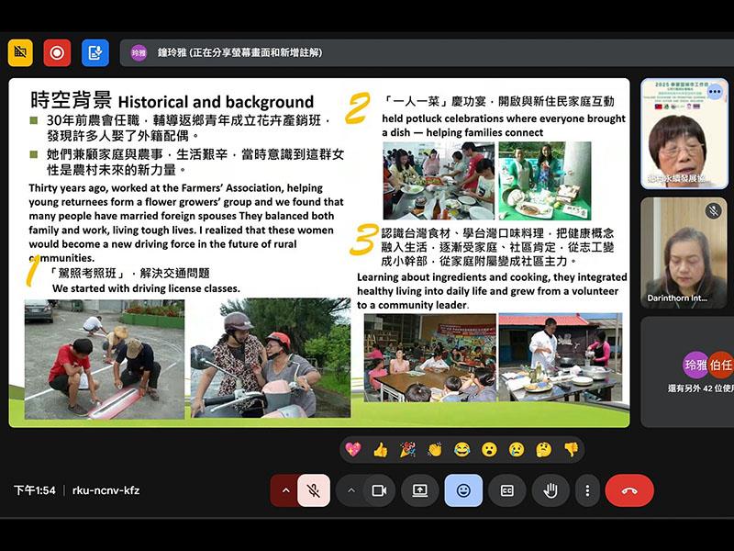Expand audio settings arrow beside microphone
This screenshot has width=734, height=551.
coord(285,490)
